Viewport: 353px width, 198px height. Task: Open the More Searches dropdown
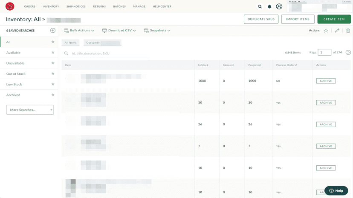tap(30, 110)
